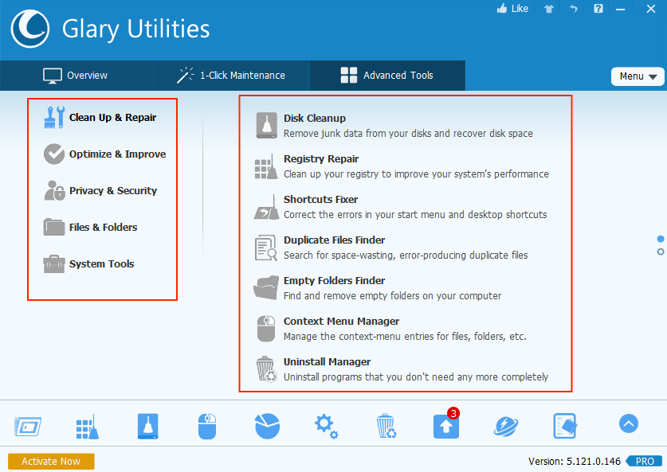The image size is (667, 472).
Task: Open the pie chart disk analysis dock icon
Action: (267, 426)
